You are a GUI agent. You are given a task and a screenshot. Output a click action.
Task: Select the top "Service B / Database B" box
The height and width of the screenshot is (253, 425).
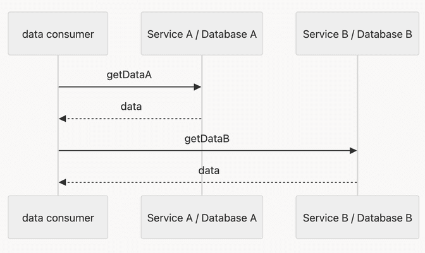click(x=357, y=33)
